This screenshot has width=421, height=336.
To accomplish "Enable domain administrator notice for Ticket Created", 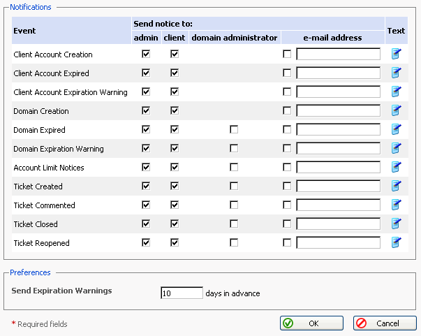I will [234, 186].
